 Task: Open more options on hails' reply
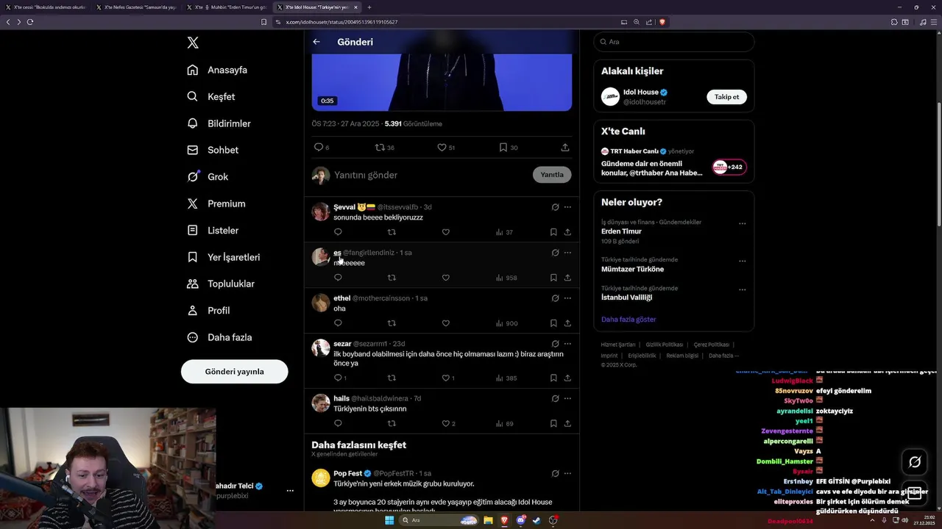coord(567,398)
